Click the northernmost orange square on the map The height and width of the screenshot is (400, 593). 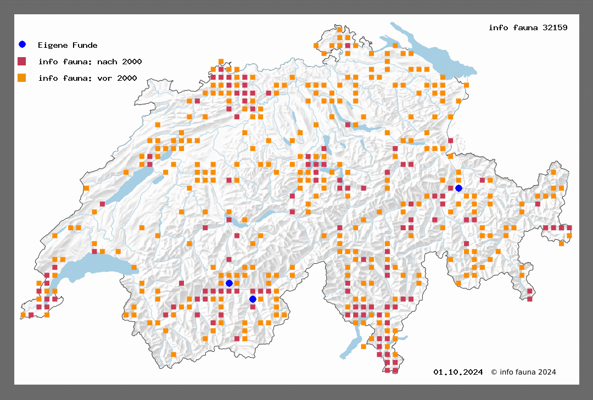pos(340,29)
